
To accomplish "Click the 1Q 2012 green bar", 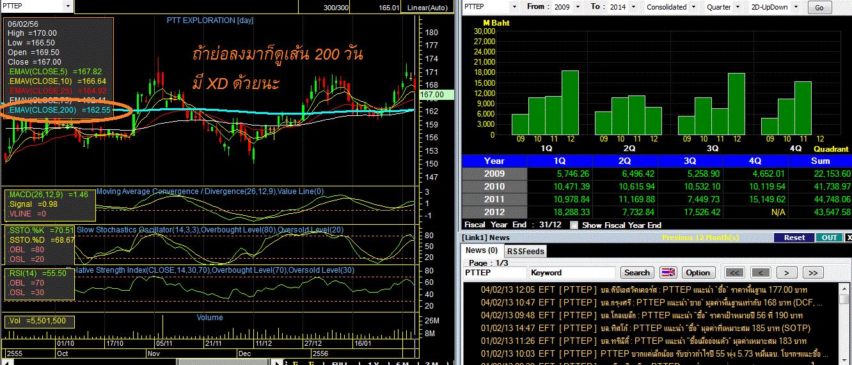I will [x=570, y=102].
